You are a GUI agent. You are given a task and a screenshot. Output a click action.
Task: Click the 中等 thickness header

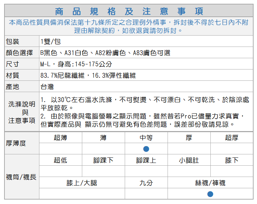pyautogui.click(x=146, y=138)
